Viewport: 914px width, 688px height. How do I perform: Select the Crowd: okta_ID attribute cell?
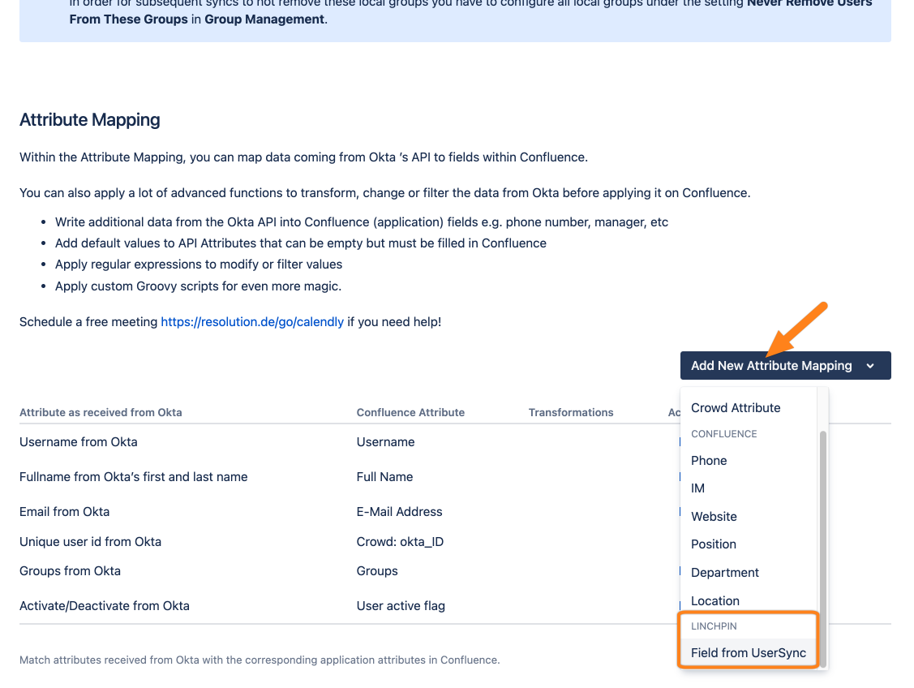tap(400, 542)
